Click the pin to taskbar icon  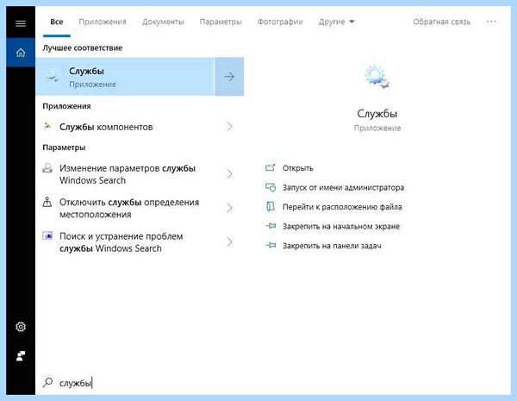[x=271, y=245]
